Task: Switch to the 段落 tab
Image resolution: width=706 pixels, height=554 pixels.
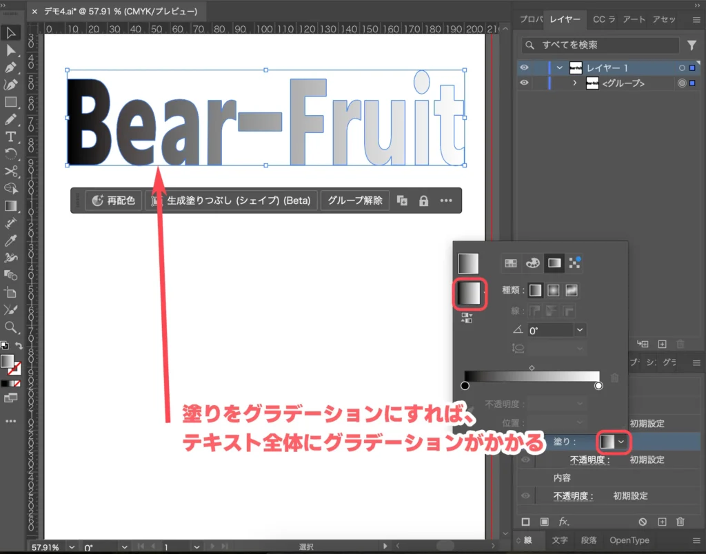Action: point(589,541)
